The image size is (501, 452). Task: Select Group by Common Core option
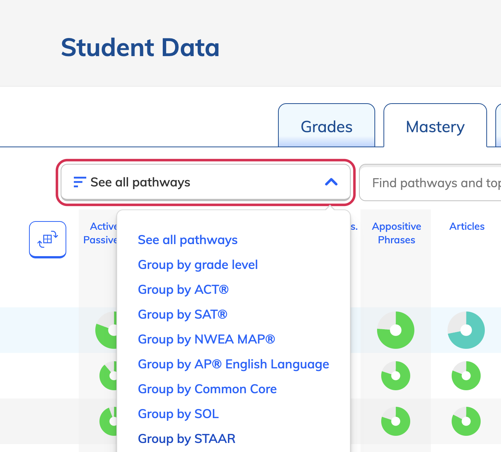point(207,389)
